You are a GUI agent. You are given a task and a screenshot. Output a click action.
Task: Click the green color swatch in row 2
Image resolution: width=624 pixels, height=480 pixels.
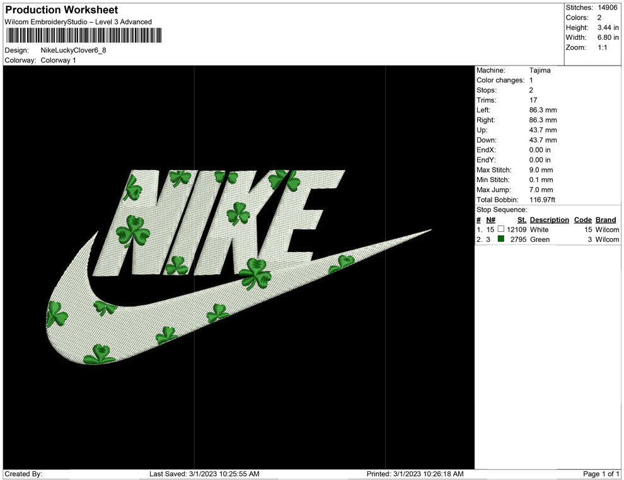[x=501, y=239]
